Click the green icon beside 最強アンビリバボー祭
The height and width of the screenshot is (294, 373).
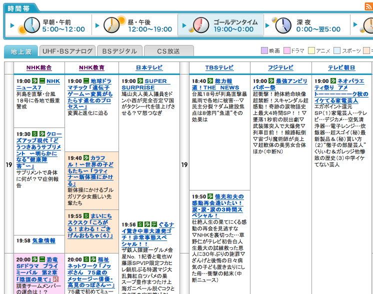coord(271,81)
